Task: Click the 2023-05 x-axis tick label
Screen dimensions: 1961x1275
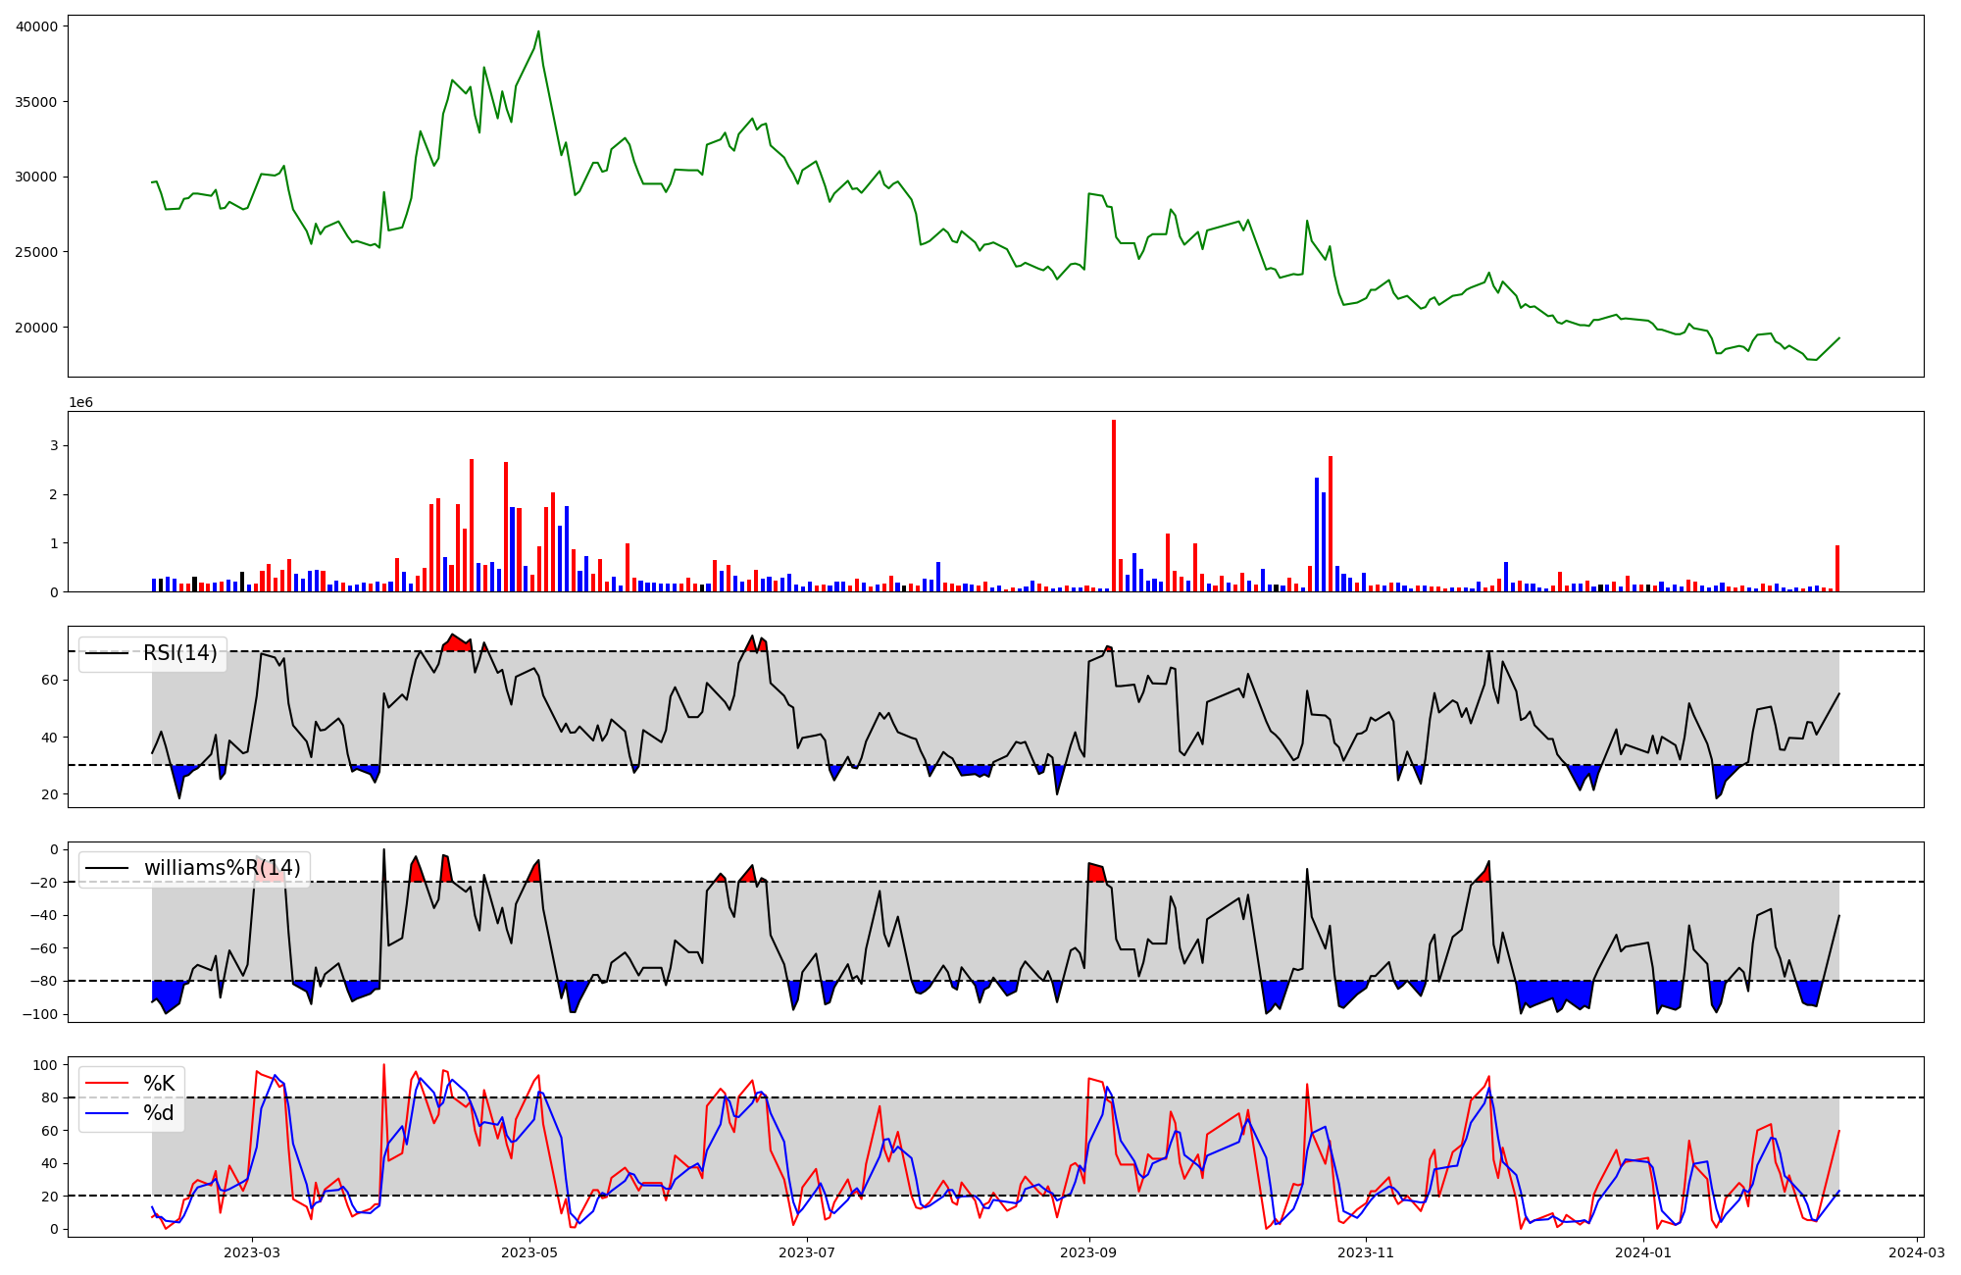Action: click(529, 1252)
